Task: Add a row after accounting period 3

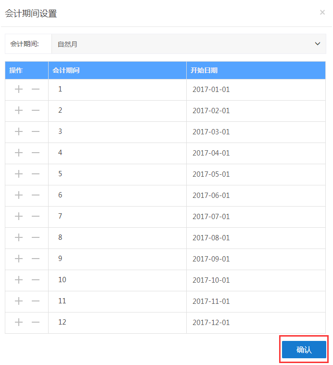Action: (19, 131)
